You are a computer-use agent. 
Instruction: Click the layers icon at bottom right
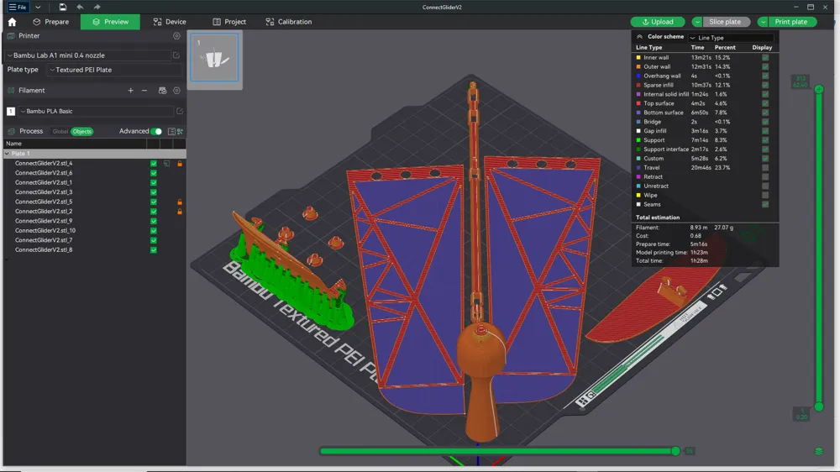pyautogui.click(x=818, y=451)
